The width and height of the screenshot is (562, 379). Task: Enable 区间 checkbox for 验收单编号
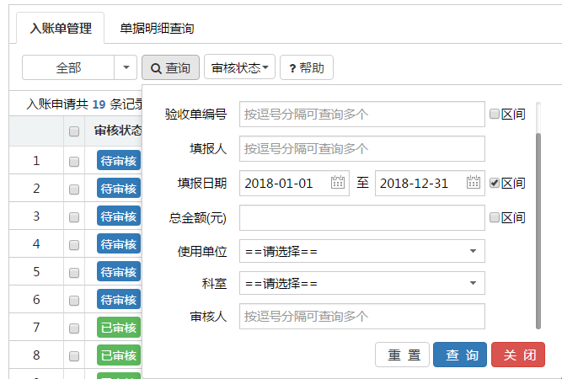(495, 114)
